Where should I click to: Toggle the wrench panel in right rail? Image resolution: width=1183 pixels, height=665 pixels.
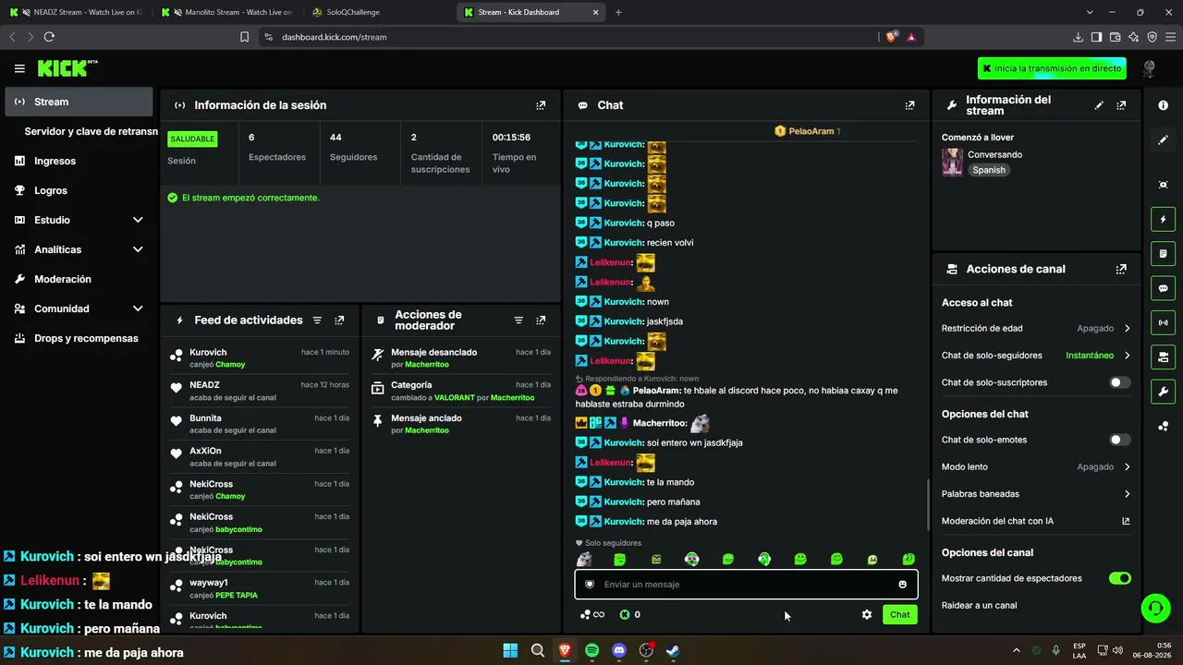1163,391
